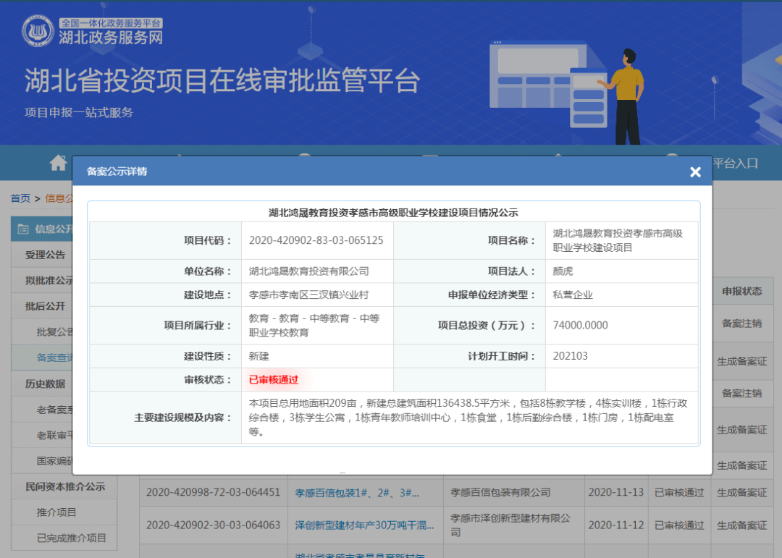Open the 国家编码 history entry

[x=55, y=460]
